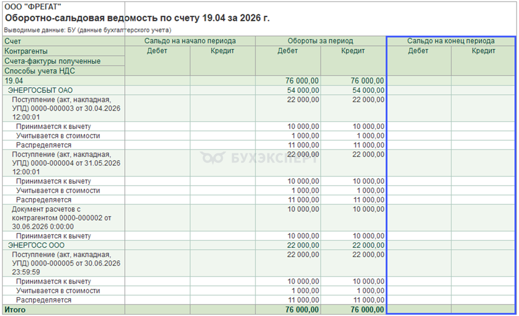Select the "Счета-фактуры полученные" header cell
Image resolution: width=519 pixels, height=316 pixels.
point(64,61)
